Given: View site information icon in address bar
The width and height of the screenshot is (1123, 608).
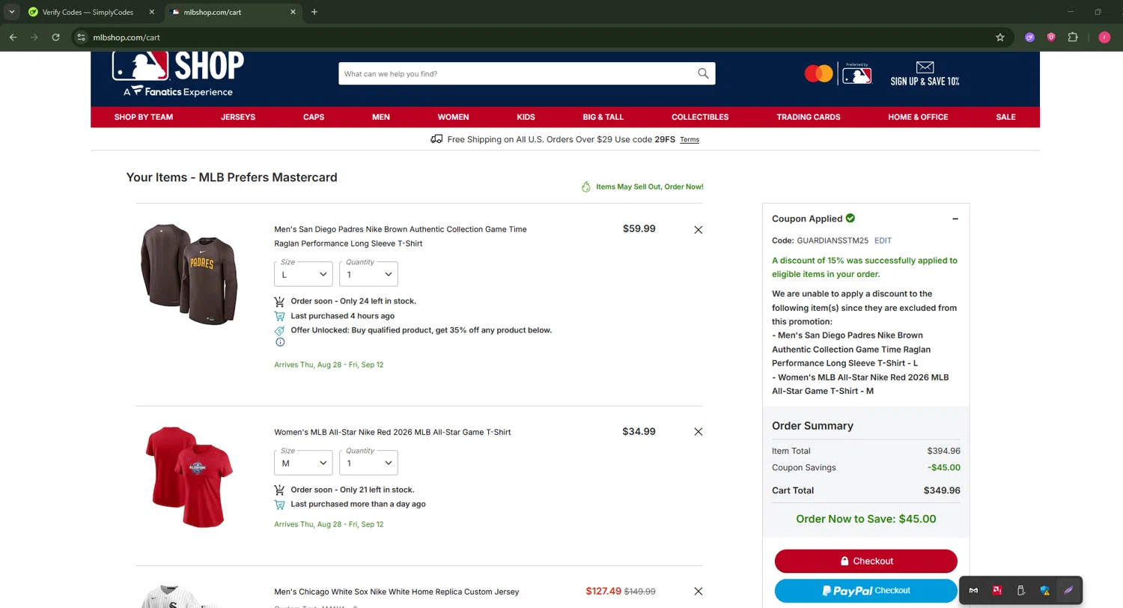Looking at the screenshot, I should click(x=82, y=37).
